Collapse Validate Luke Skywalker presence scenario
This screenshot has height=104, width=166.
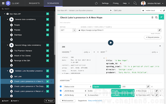tap(8, 71)
